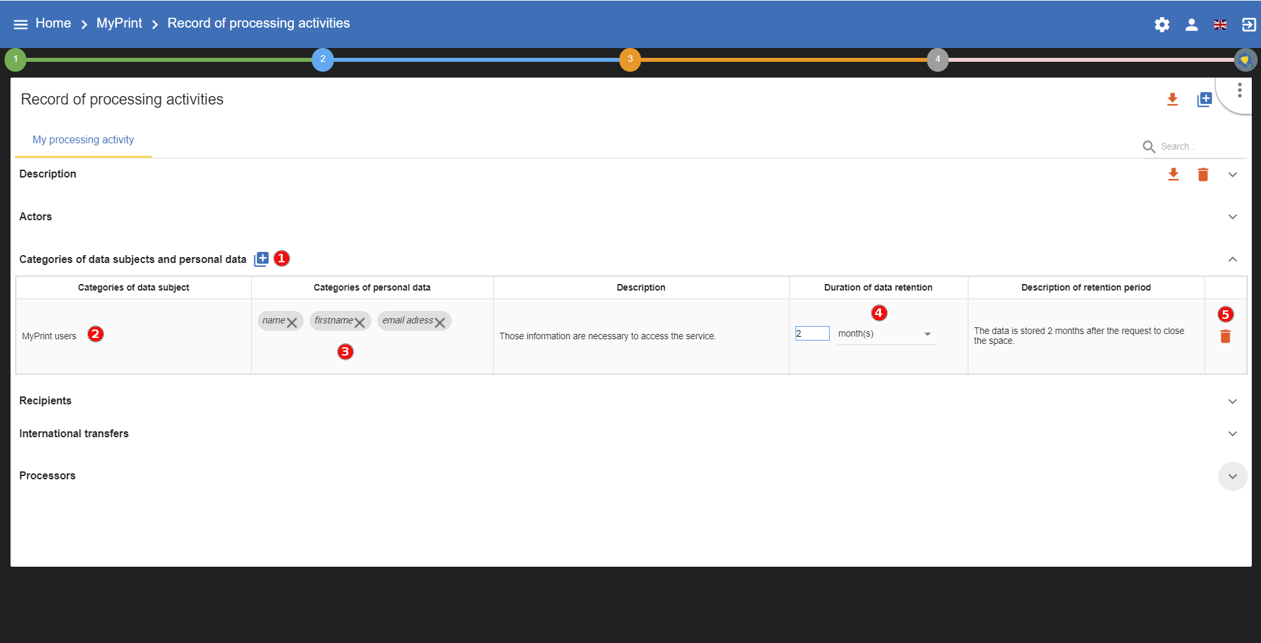Expand the Description section

coord(1233,175)
